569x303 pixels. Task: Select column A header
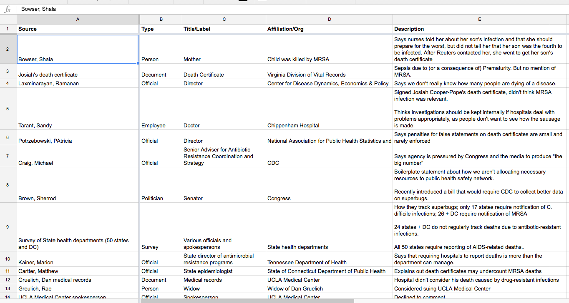coord(78,20)
